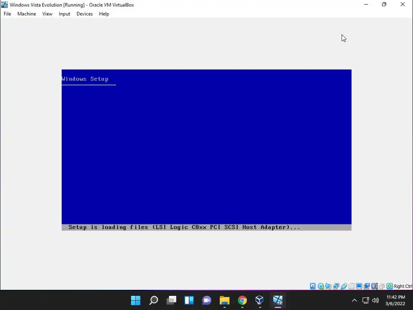This screenshot has height=310, width=413.
Task: Minimize the VirtualBox window
Action: [366, 4]
